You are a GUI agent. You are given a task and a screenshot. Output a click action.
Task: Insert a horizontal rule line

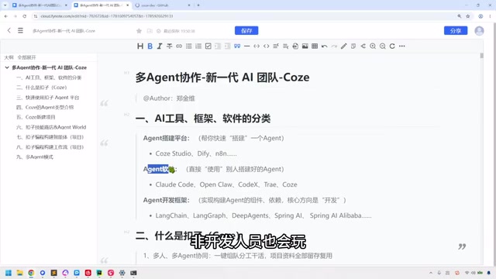pos(247,46)
